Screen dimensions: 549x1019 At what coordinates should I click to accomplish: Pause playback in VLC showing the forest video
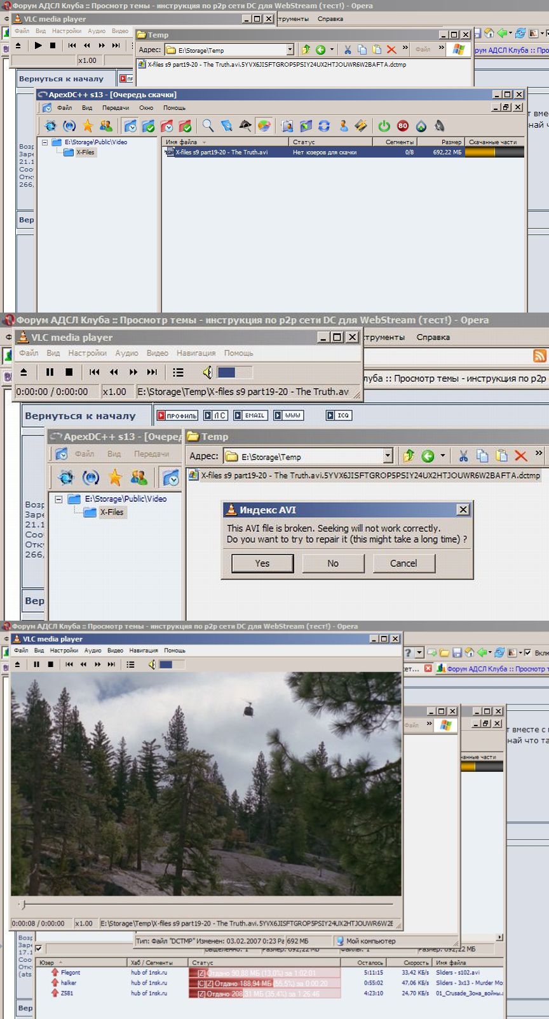point(36,665)
